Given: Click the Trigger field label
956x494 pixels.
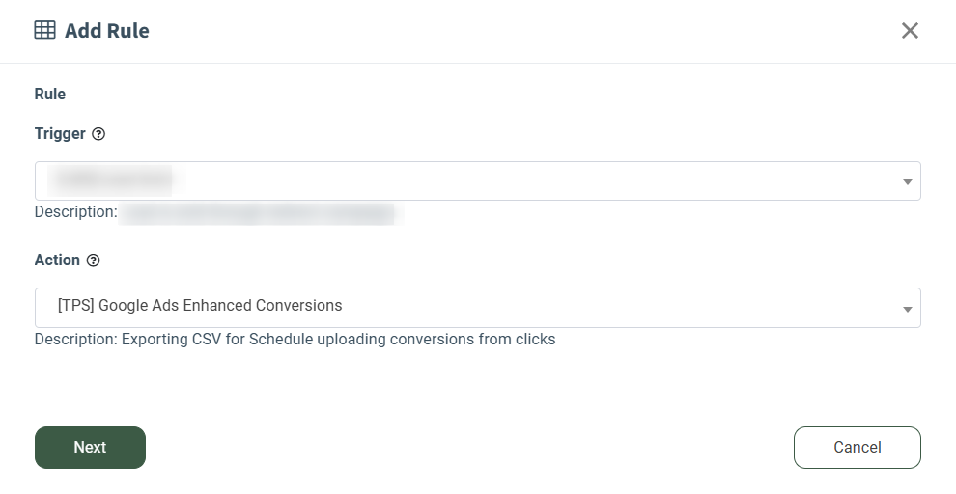Looking at the screenshot, I should (60, 134).
